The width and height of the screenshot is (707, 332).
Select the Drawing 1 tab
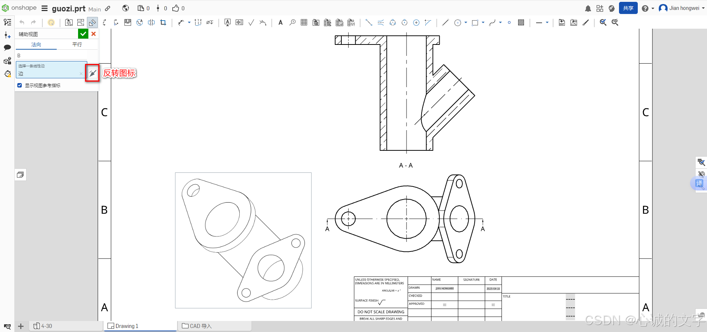click(140, 326)
